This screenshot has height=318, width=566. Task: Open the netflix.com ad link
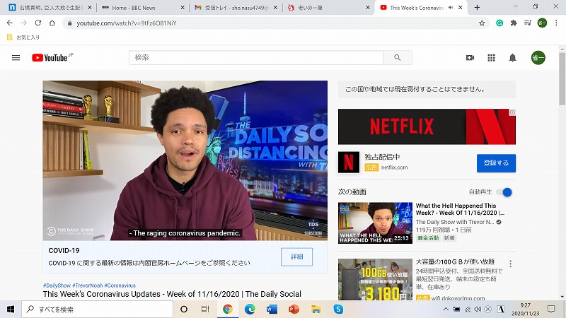pos(394,167)
